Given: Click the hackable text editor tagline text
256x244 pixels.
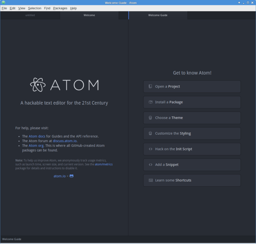Looking at the screenshot, I should point(64,103).
